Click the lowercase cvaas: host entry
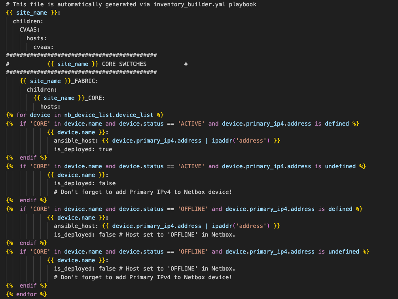This screenshot has width=398, height=299. pyautogui.click(x=44, y=47)
